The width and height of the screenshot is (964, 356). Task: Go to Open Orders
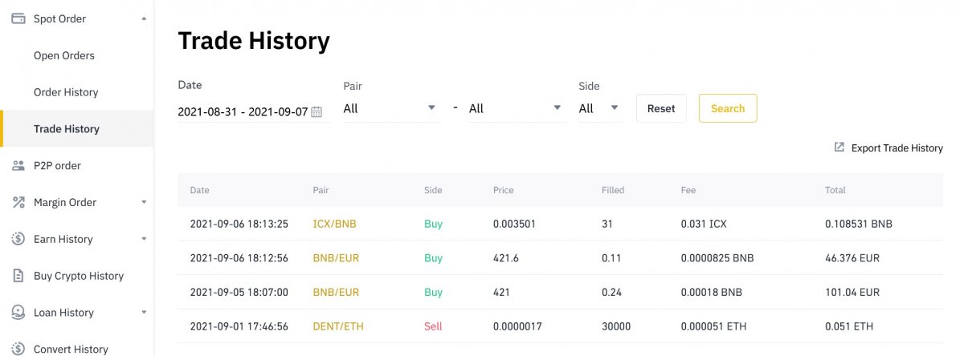64,55
